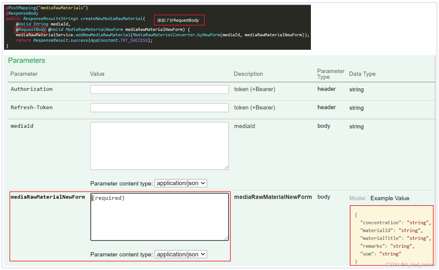This screenshot has width=439, height=270.
Task: Click the "materialTitle" key in example JSON
Action: tap(381, 238)
